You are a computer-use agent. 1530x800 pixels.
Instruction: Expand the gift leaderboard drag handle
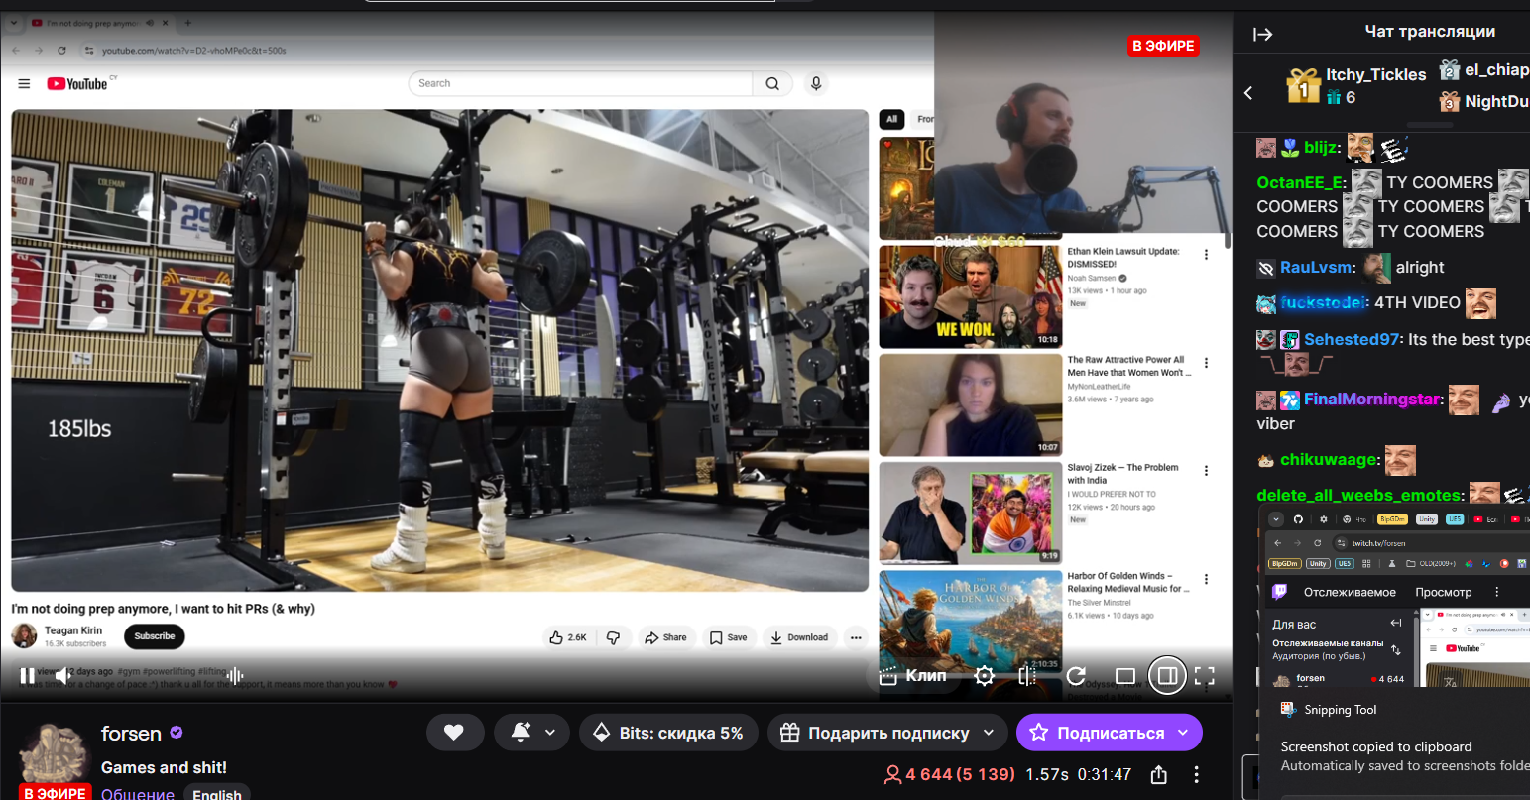click(1430, 125)
